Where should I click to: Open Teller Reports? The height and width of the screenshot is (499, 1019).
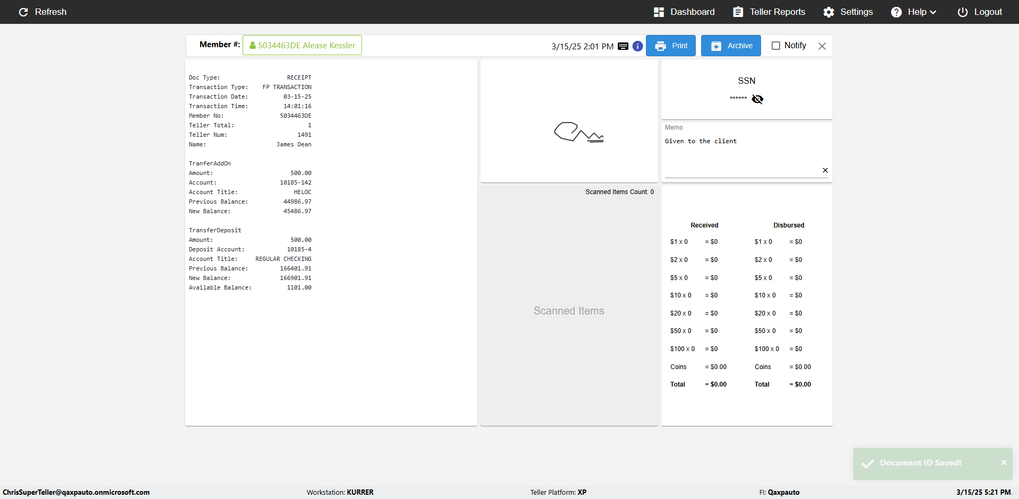tap(769, 12)
